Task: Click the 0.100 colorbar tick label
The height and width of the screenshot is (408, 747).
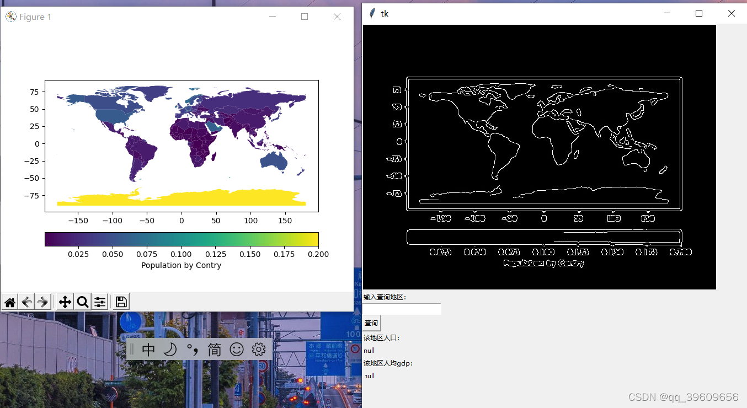Action: pos(182,254)
